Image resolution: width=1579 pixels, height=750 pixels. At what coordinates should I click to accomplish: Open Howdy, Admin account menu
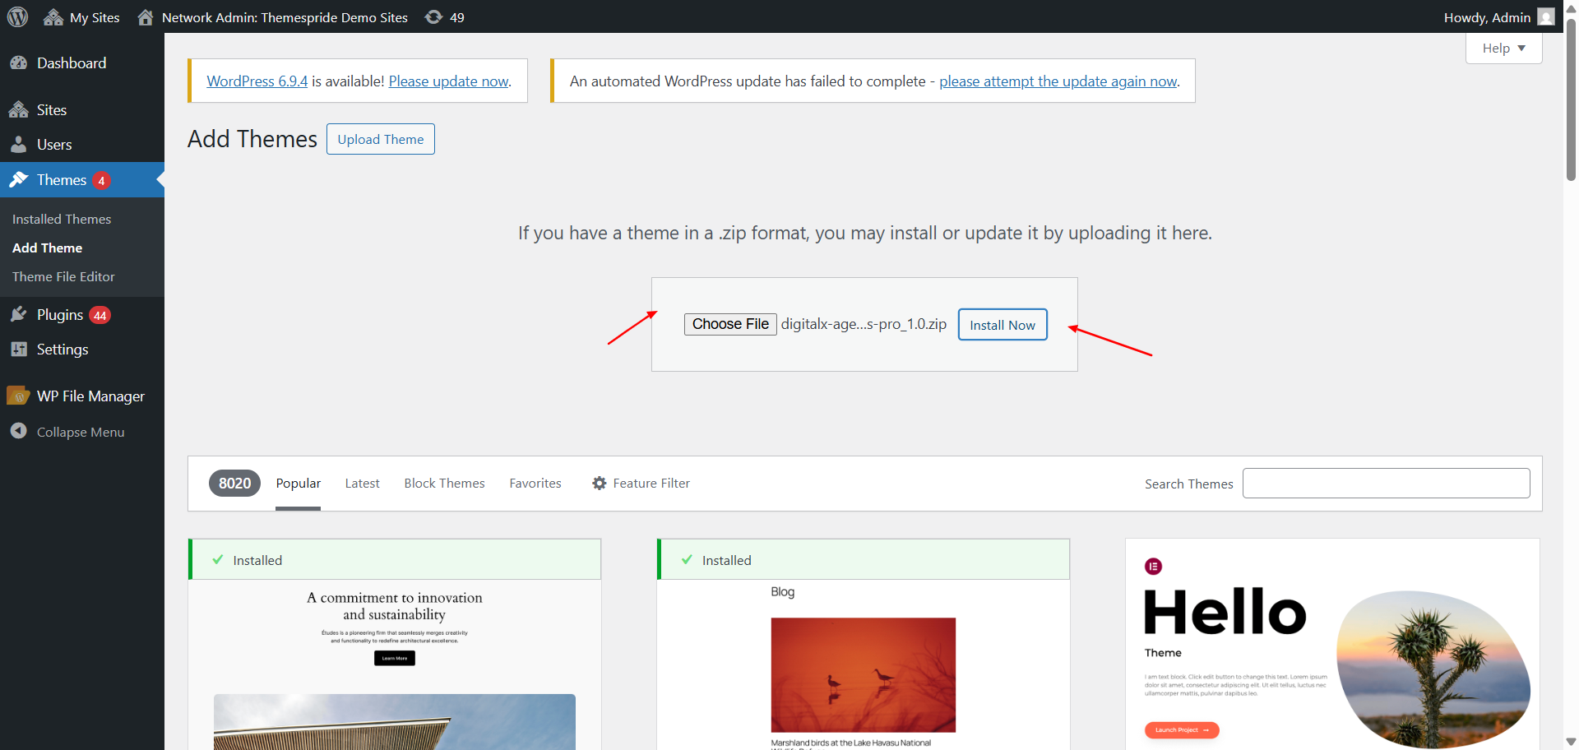(x=1498, y=17)
